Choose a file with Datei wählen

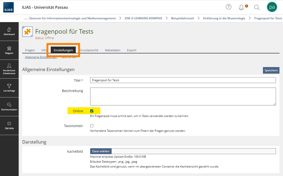tap(101, 151)
